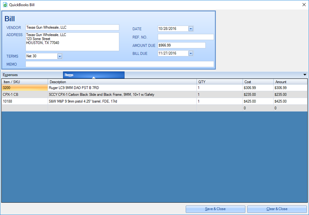Select the CPX-1 CB SKU cell

coord(25,94)
